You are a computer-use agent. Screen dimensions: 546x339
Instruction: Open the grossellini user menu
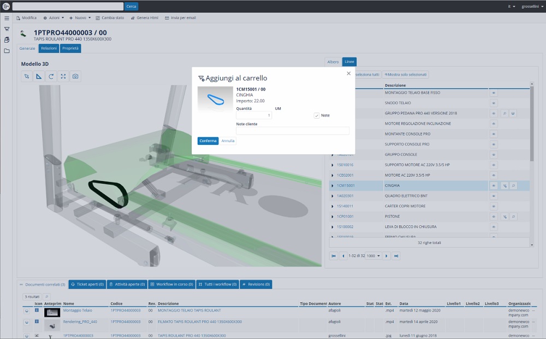[532, 6]
